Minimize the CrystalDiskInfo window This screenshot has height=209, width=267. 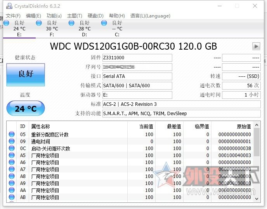(220, 6)
